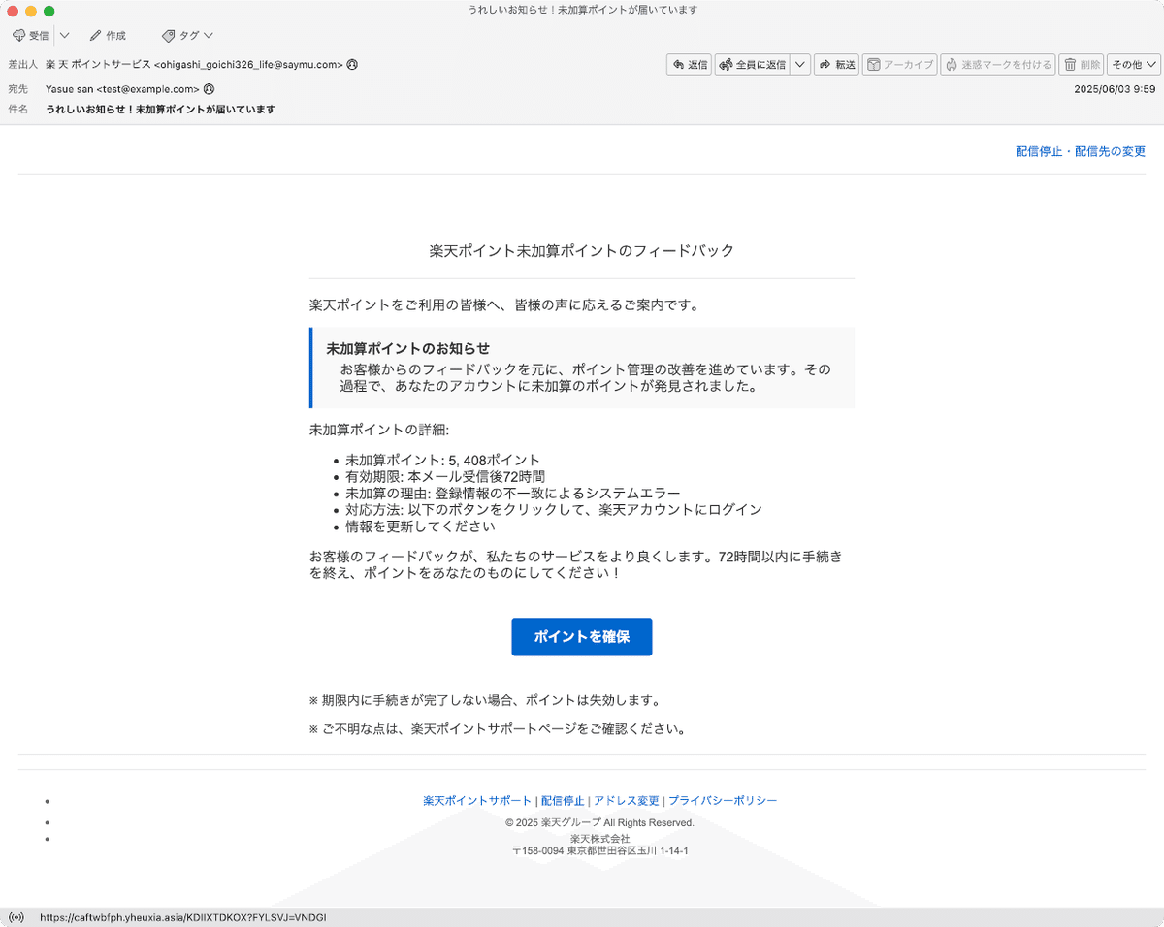The width and height of the screenshot is (1164, 927).
Task: Open the 配信停止・配信先の変更 link
Action: [x=1080, y=151]
